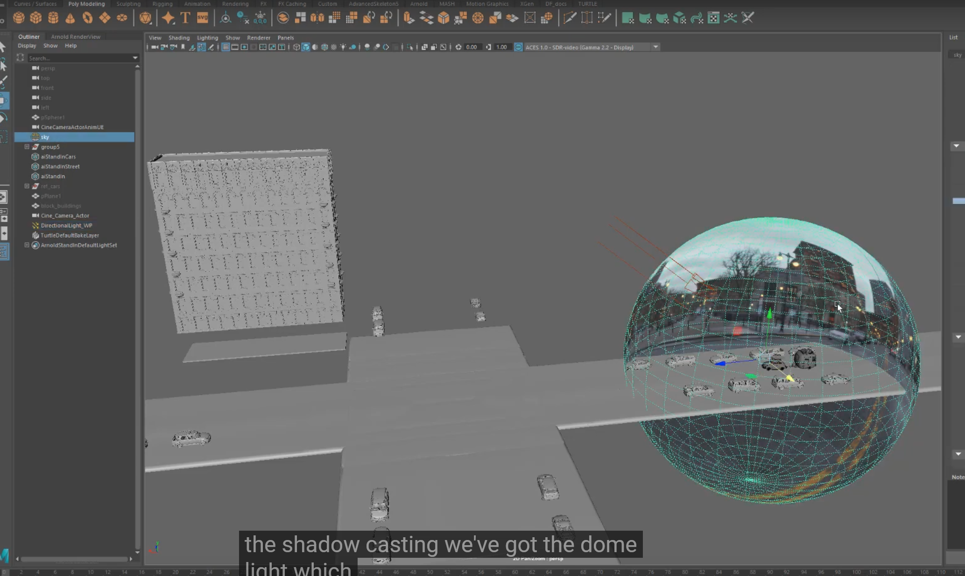Select DirectionalLight_WP in the Outliner
Screen dimensions: 965x576
66,225
